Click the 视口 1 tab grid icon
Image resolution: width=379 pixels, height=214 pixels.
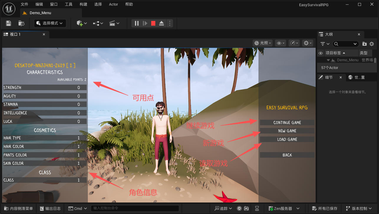coord(6,34)
